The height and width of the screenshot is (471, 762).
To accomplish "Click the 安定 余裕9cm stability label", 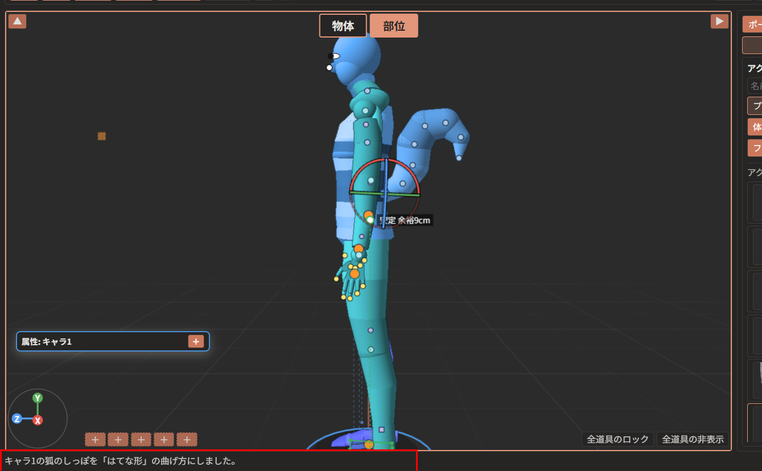I will (405, 220).
